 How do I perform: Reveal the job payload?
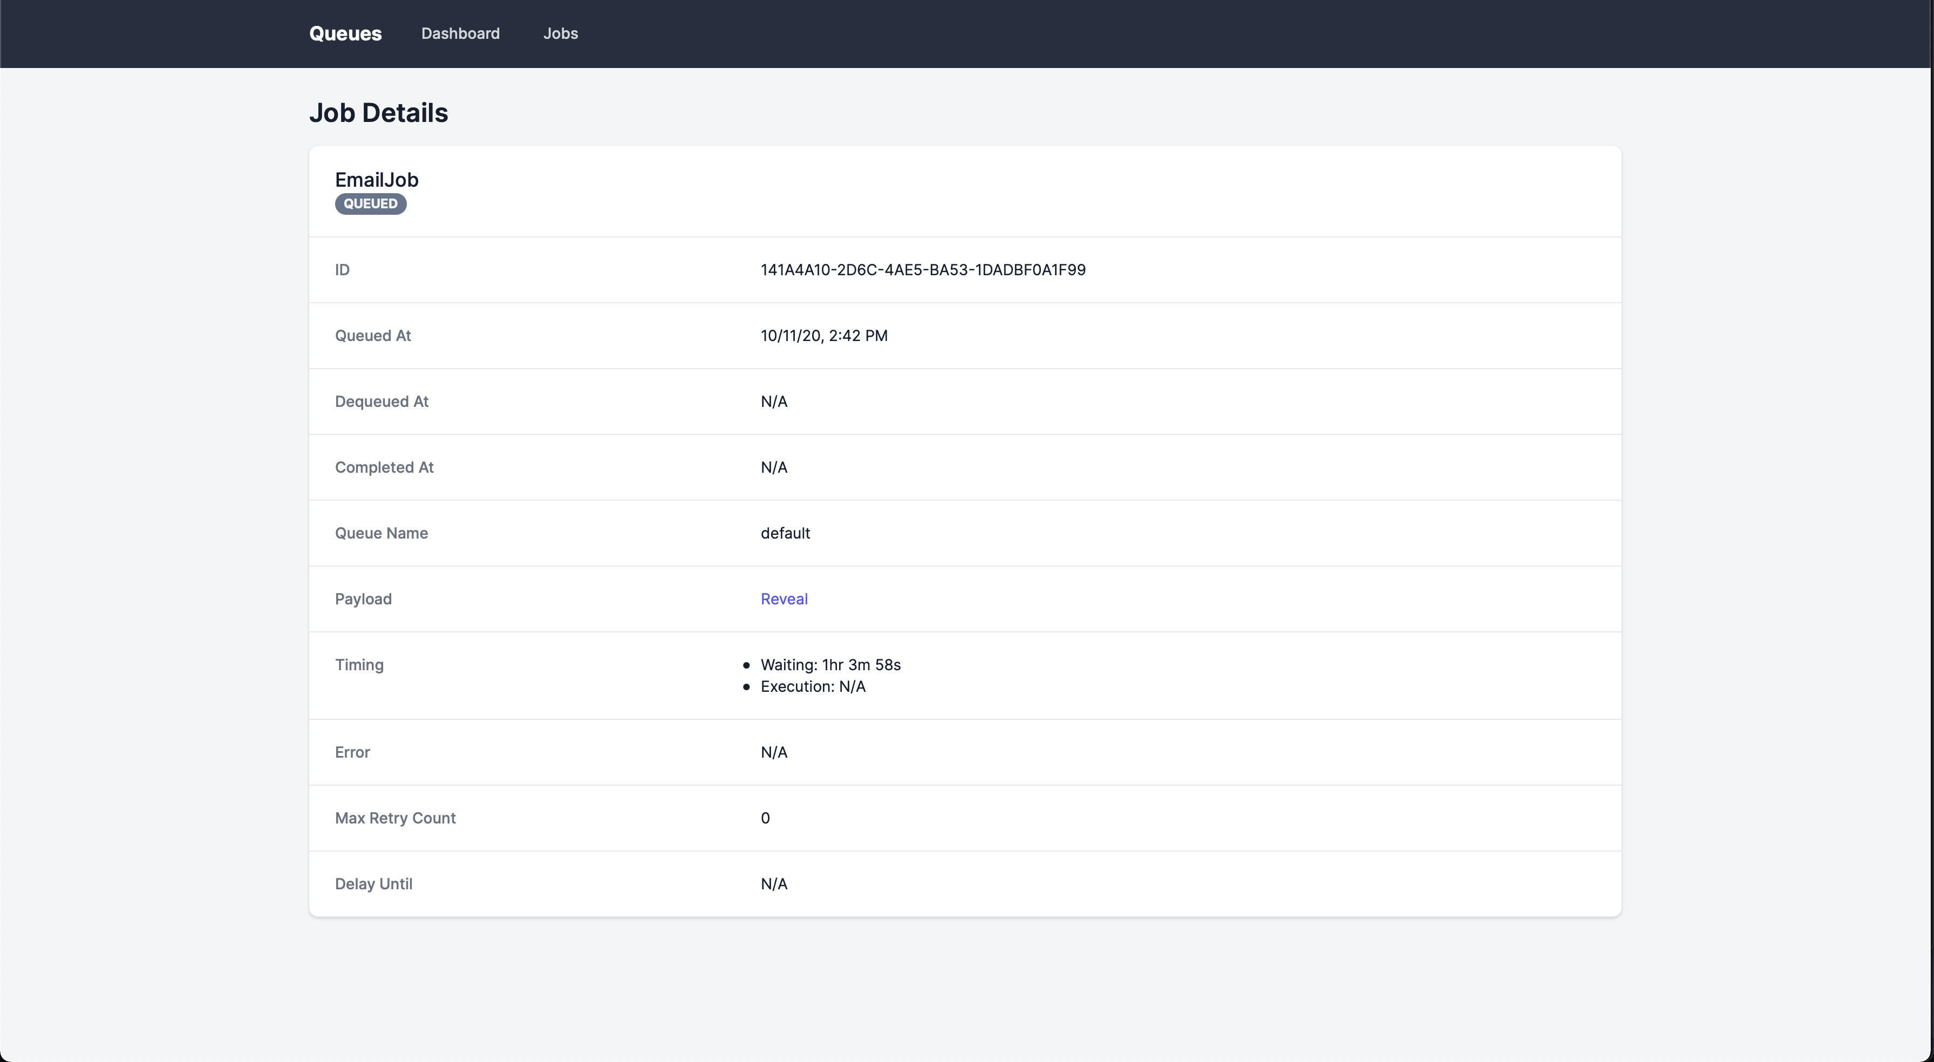[x=784, y=598]
